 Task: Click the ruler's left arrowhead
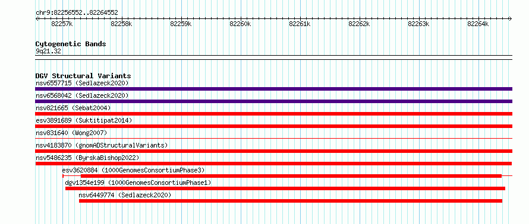point(37,18)
